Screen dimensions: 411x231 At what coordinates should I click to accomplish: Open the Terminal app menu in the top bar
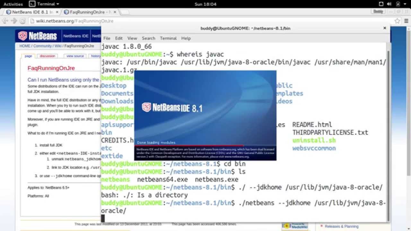coord(44,4)
